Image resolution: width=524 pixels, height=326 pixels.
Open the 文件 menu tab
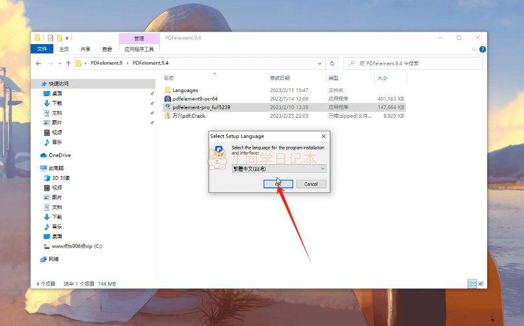tap(41, 49)
